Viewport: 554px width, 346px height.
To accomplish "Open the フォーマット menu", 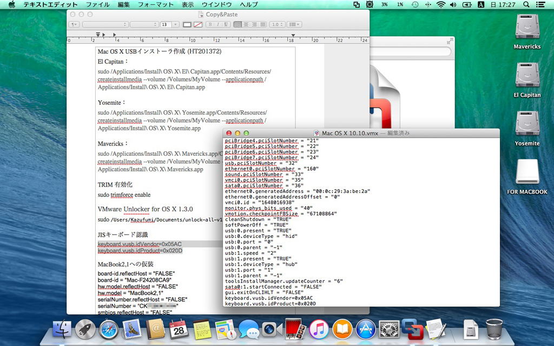I will tap(155, 4).
